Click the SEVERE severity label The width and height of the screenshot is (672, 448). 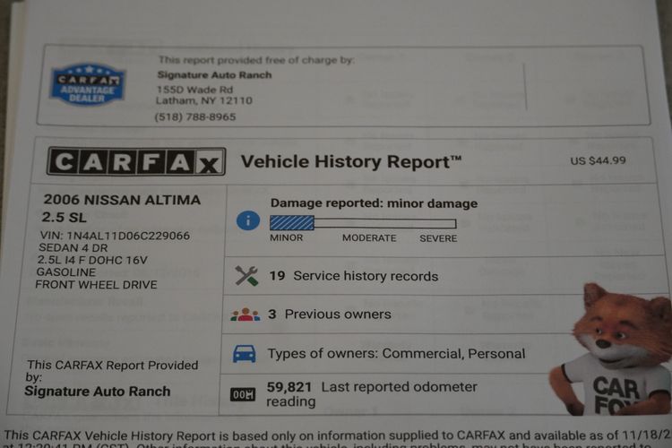(438, 238)
